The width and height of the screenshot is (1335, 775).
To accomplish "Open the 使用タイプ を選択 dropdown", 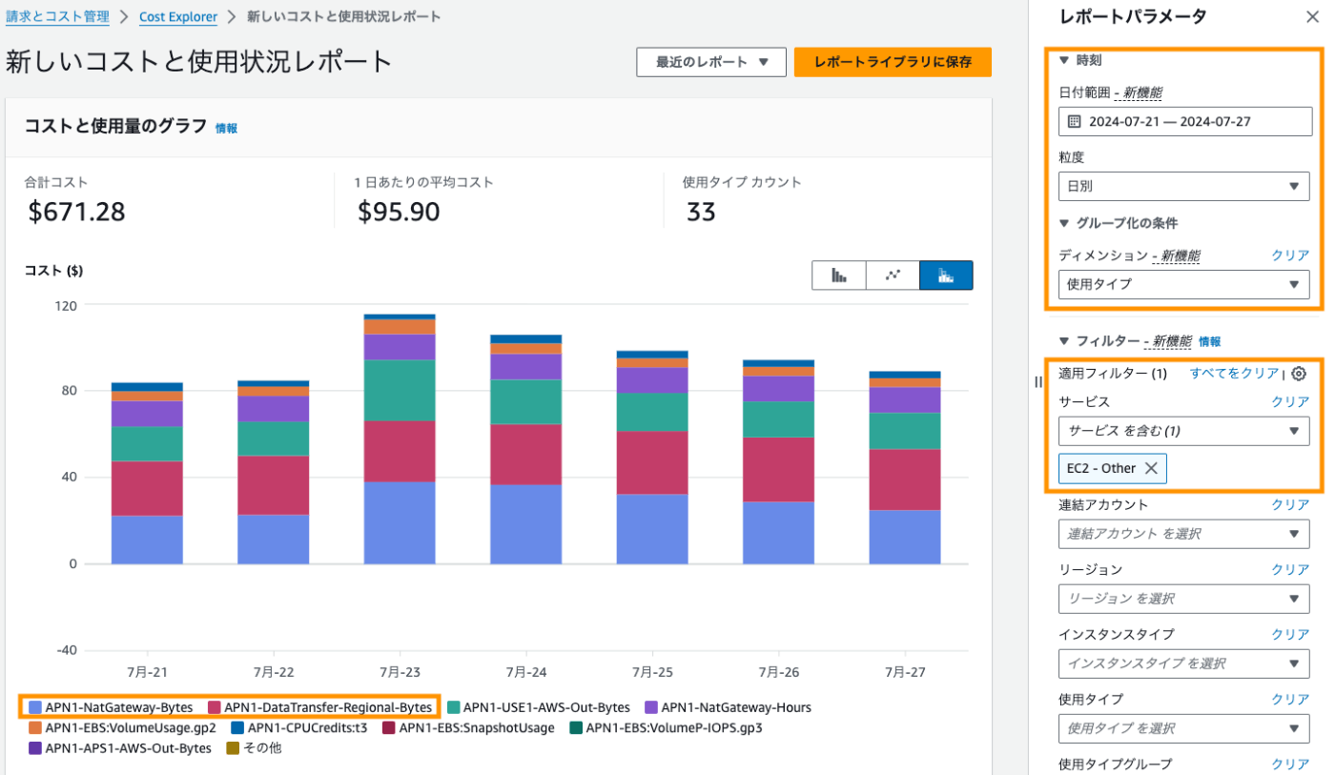I will [1183, 728].
